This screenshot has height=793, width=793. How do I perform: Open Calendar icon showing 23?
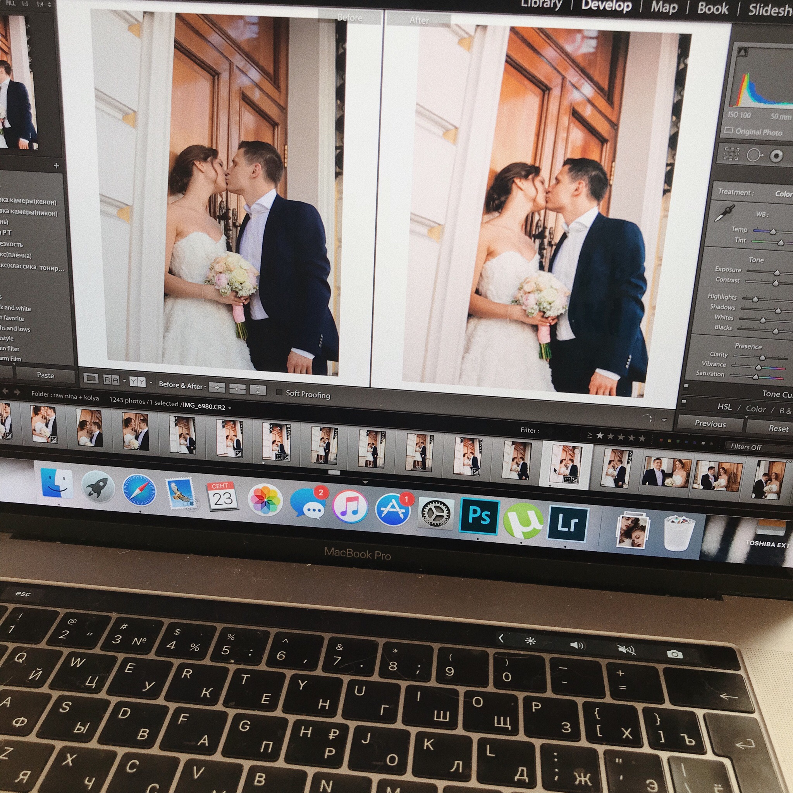222,496
